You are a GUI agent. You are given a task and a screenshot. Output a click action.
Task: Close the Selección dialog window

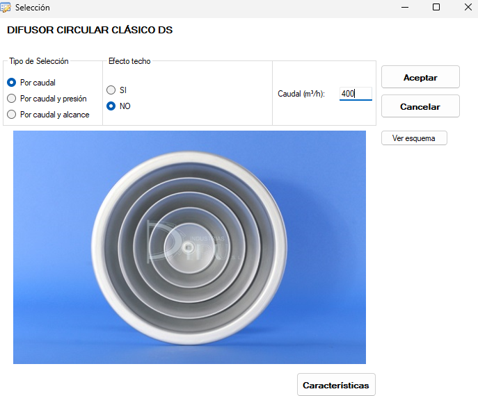pos(467,7)
